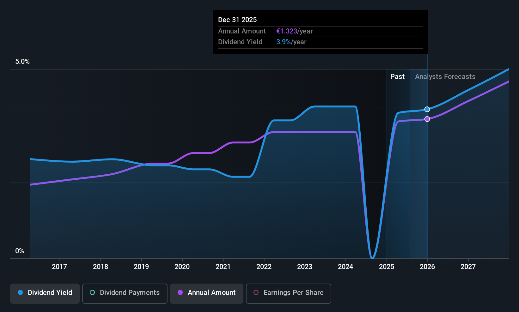This screenshot has width=519, height=312.
Task: Click the 2022 x-axis label
Action: 264,267
